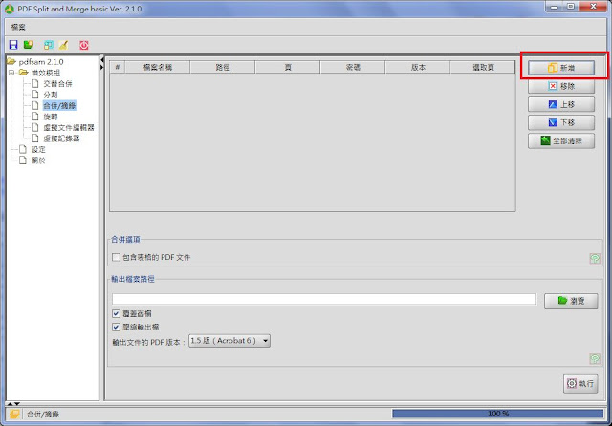612x426 pixels.
Task: Open 設定 in the tree
Action: tap(38, 149)
